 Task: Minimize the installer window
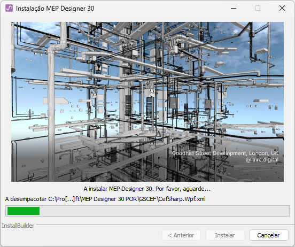point(234,8)
